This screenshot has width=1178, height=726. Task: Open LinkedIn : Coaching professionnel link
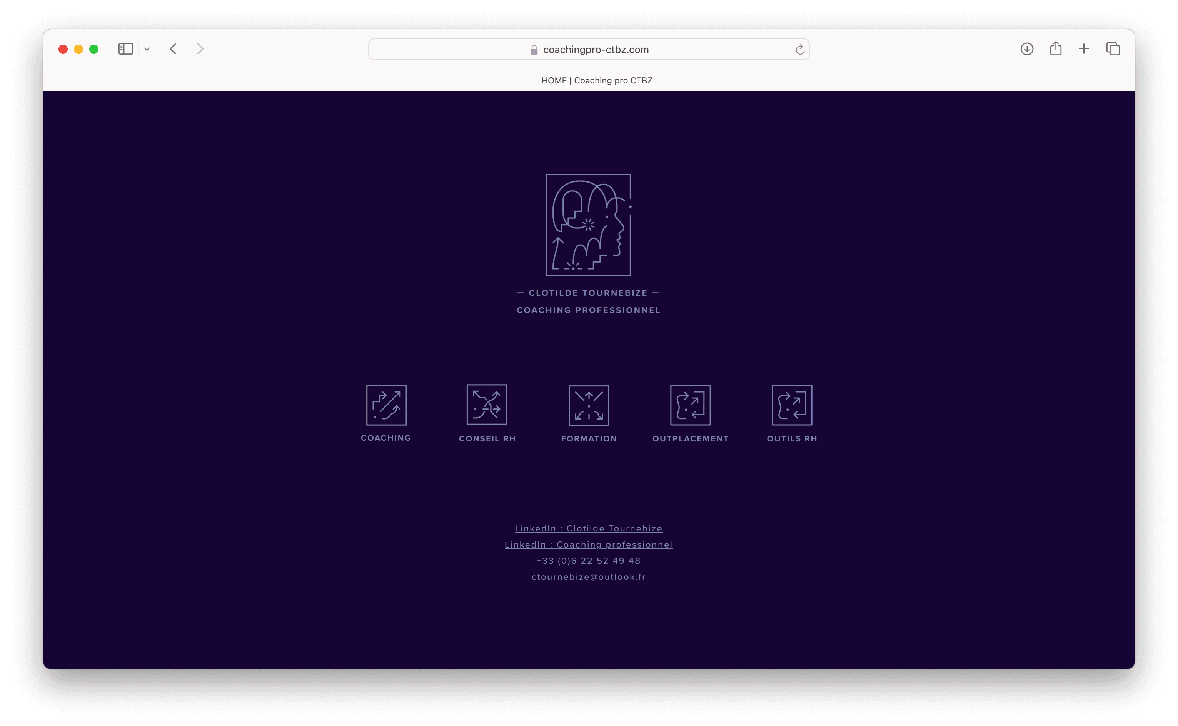point(589,544)
